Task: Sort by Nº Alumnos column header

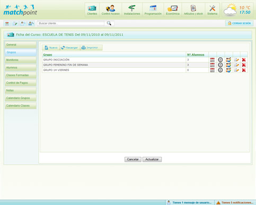Action: pos(196,55)
